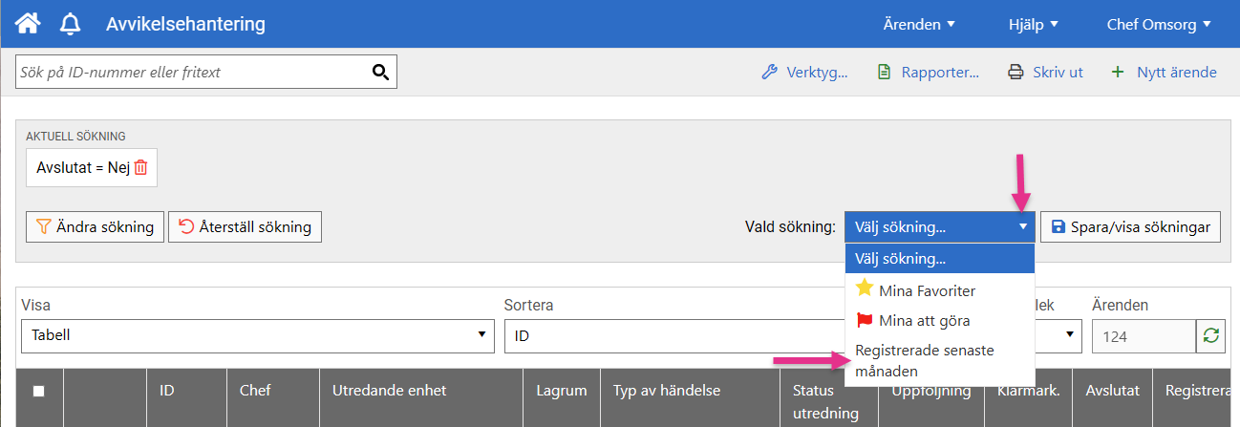Open the Chef Omsorg user menu
This screenshot has width=1240, height=427.
[1159, 24]
